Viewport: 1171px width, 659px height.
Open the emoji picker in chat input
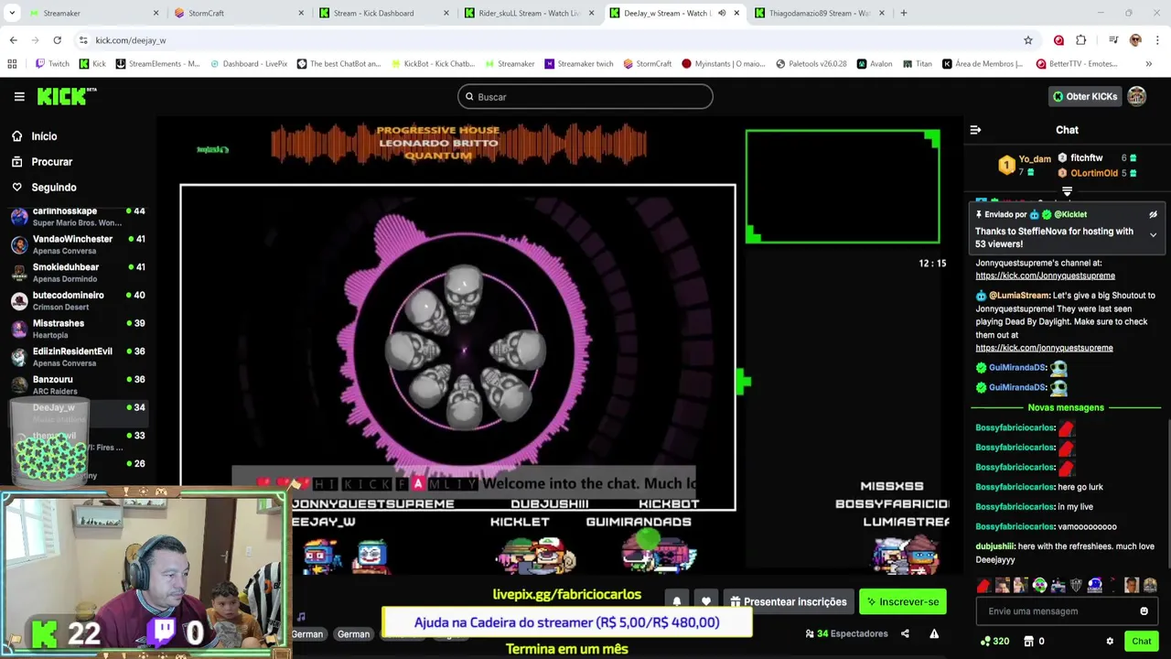[x=1144, y=611]
